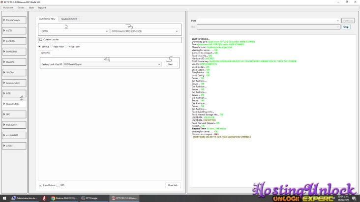The image size is (360, 202).
Task: Click the 'Read Build Prop Info' log line
Action: [203, 112]
